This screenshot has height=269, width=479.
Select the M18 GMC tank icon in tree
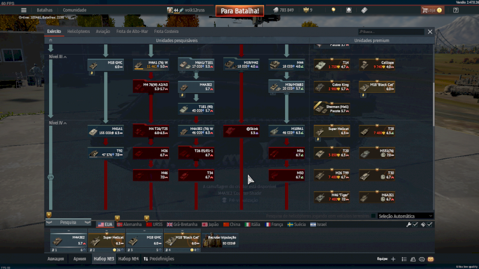(x=105, y=65)
